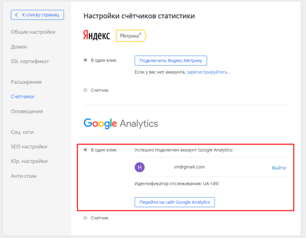Click the Google Analytics logo
306x238 pixels.
click(x=121, y=123)
